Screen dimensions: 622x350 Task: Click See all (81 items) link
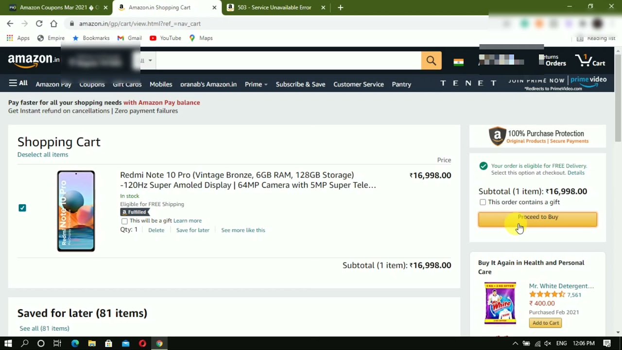click(x=44, y=328)
